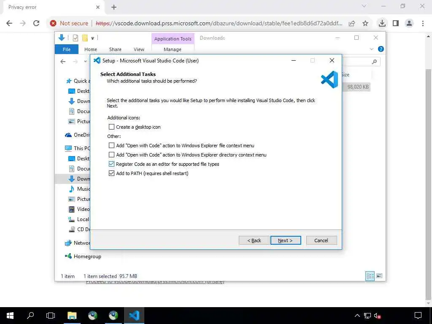The height and width of the screenshot is (324, 432).
Task: Select Downloads under This PC
Action: (79, 179)
